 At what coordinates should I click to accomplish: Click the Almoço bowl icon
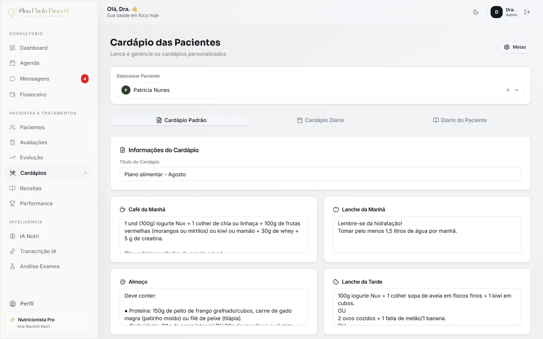click(123, 282)
